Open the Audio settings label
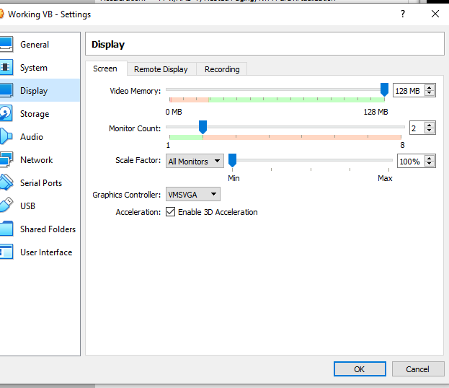449x388 pixels. click(32, 137)
